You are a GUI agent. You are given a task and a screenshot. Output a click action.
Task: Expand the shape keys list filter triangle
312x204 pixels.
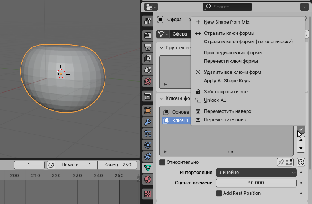[165, 152]
